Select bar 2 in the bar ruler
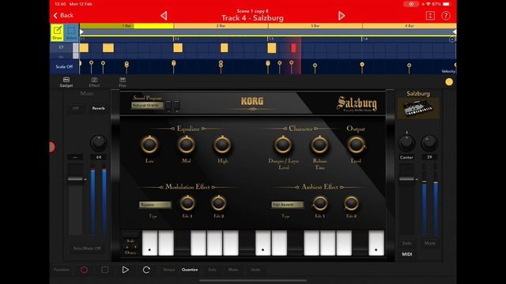Viewport: 506px width, 284px height. [x=221, y=26]
